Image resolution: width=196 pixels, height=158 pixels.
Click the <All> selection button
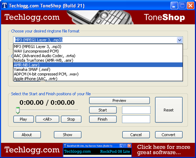[47, 119]
